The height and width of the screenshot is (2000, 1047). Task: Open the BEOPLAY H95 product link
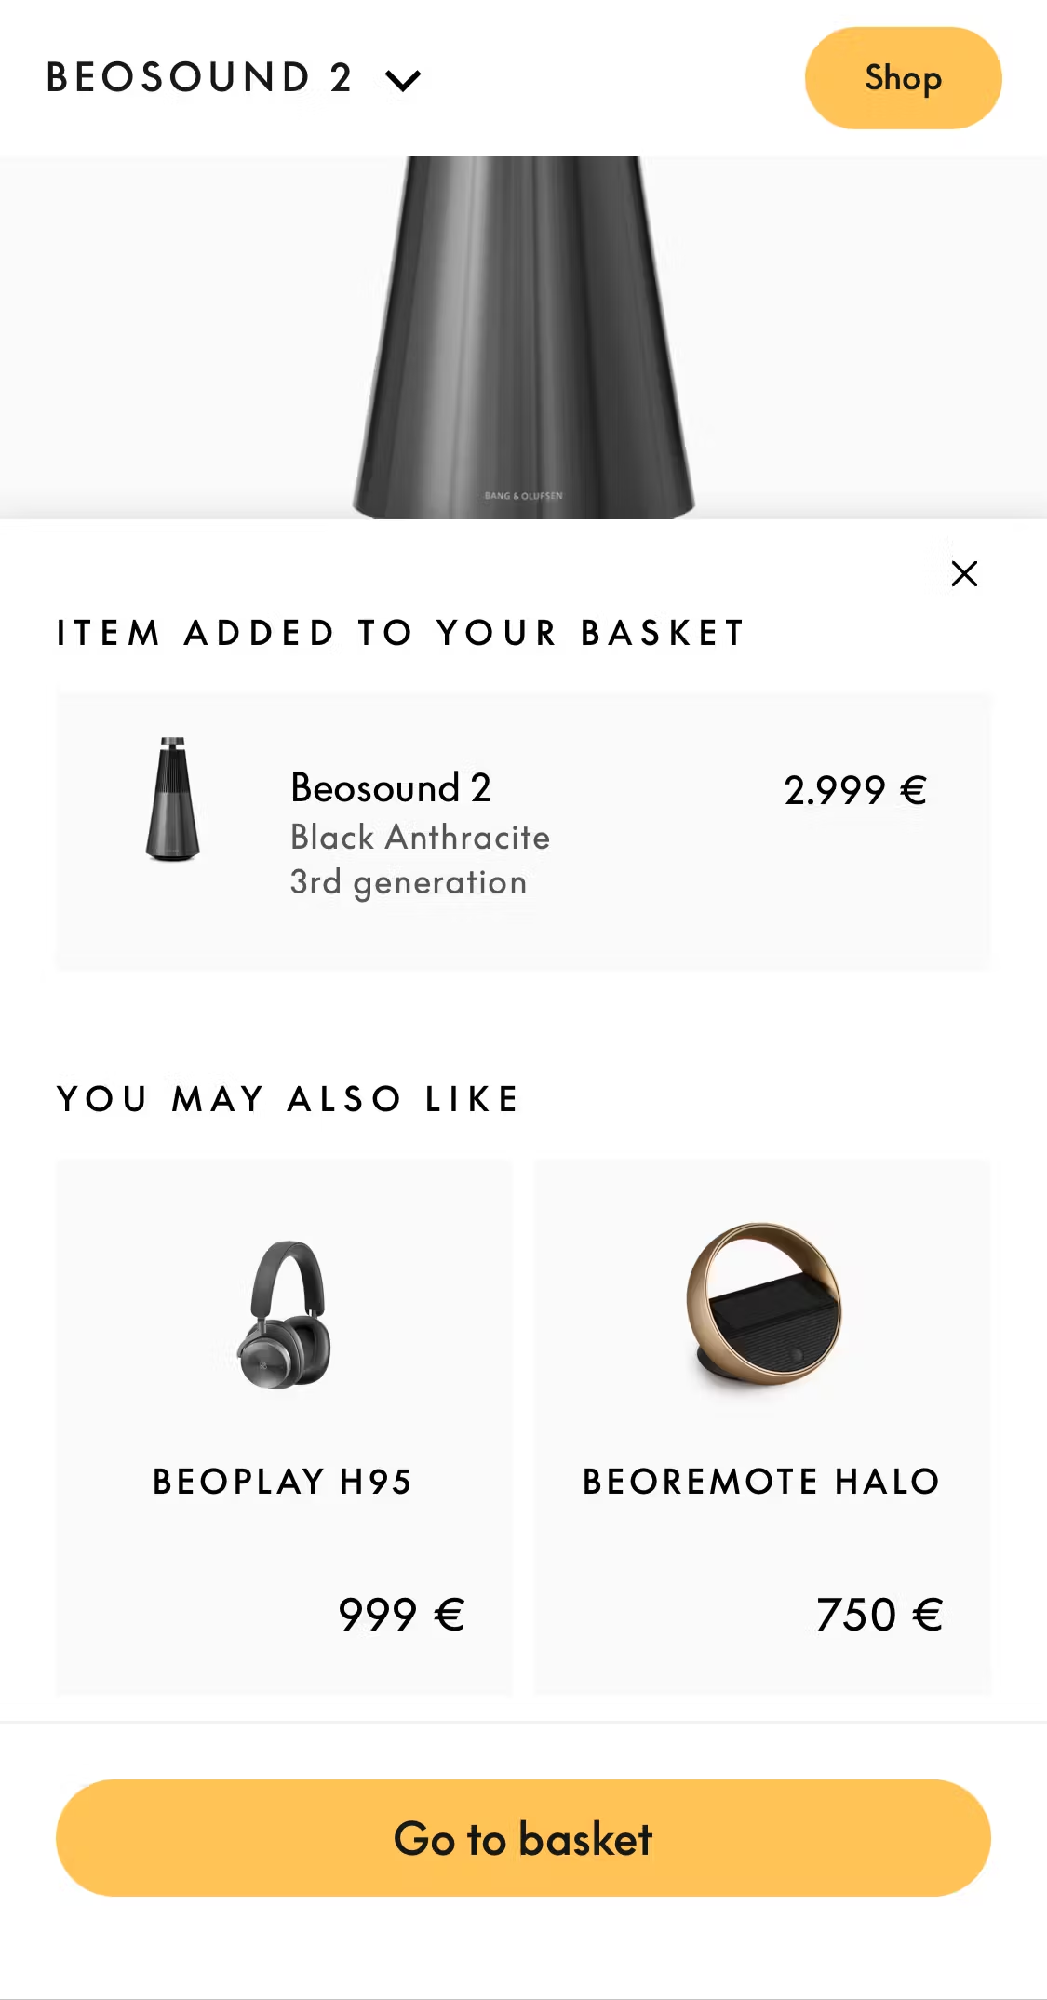[x=284, y=1482]
